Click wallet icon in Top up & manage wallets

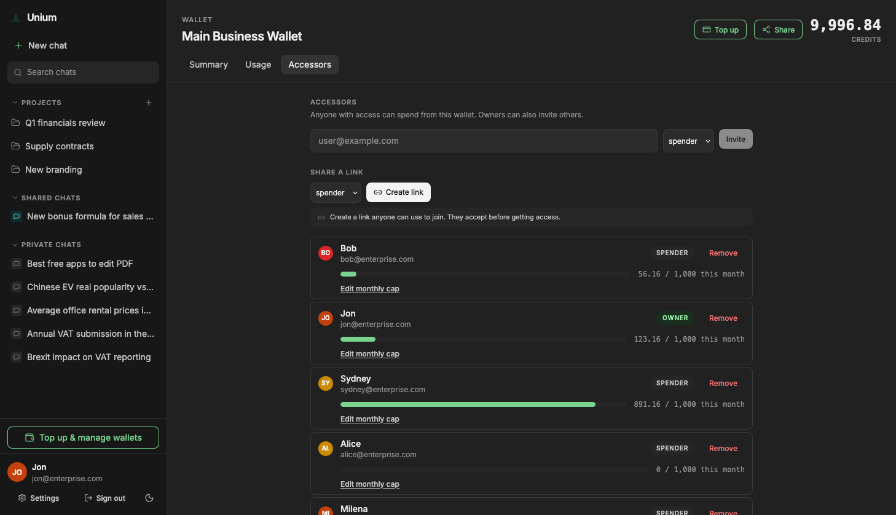click(29, 438)
